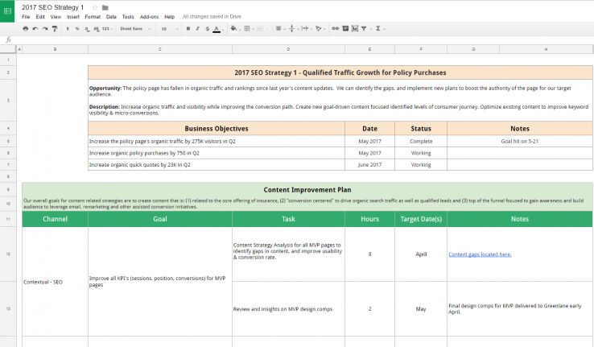This screenshot has height=347, width=594.
Task: Click the Sheets home logo button
Action: [x=9, y=10]
